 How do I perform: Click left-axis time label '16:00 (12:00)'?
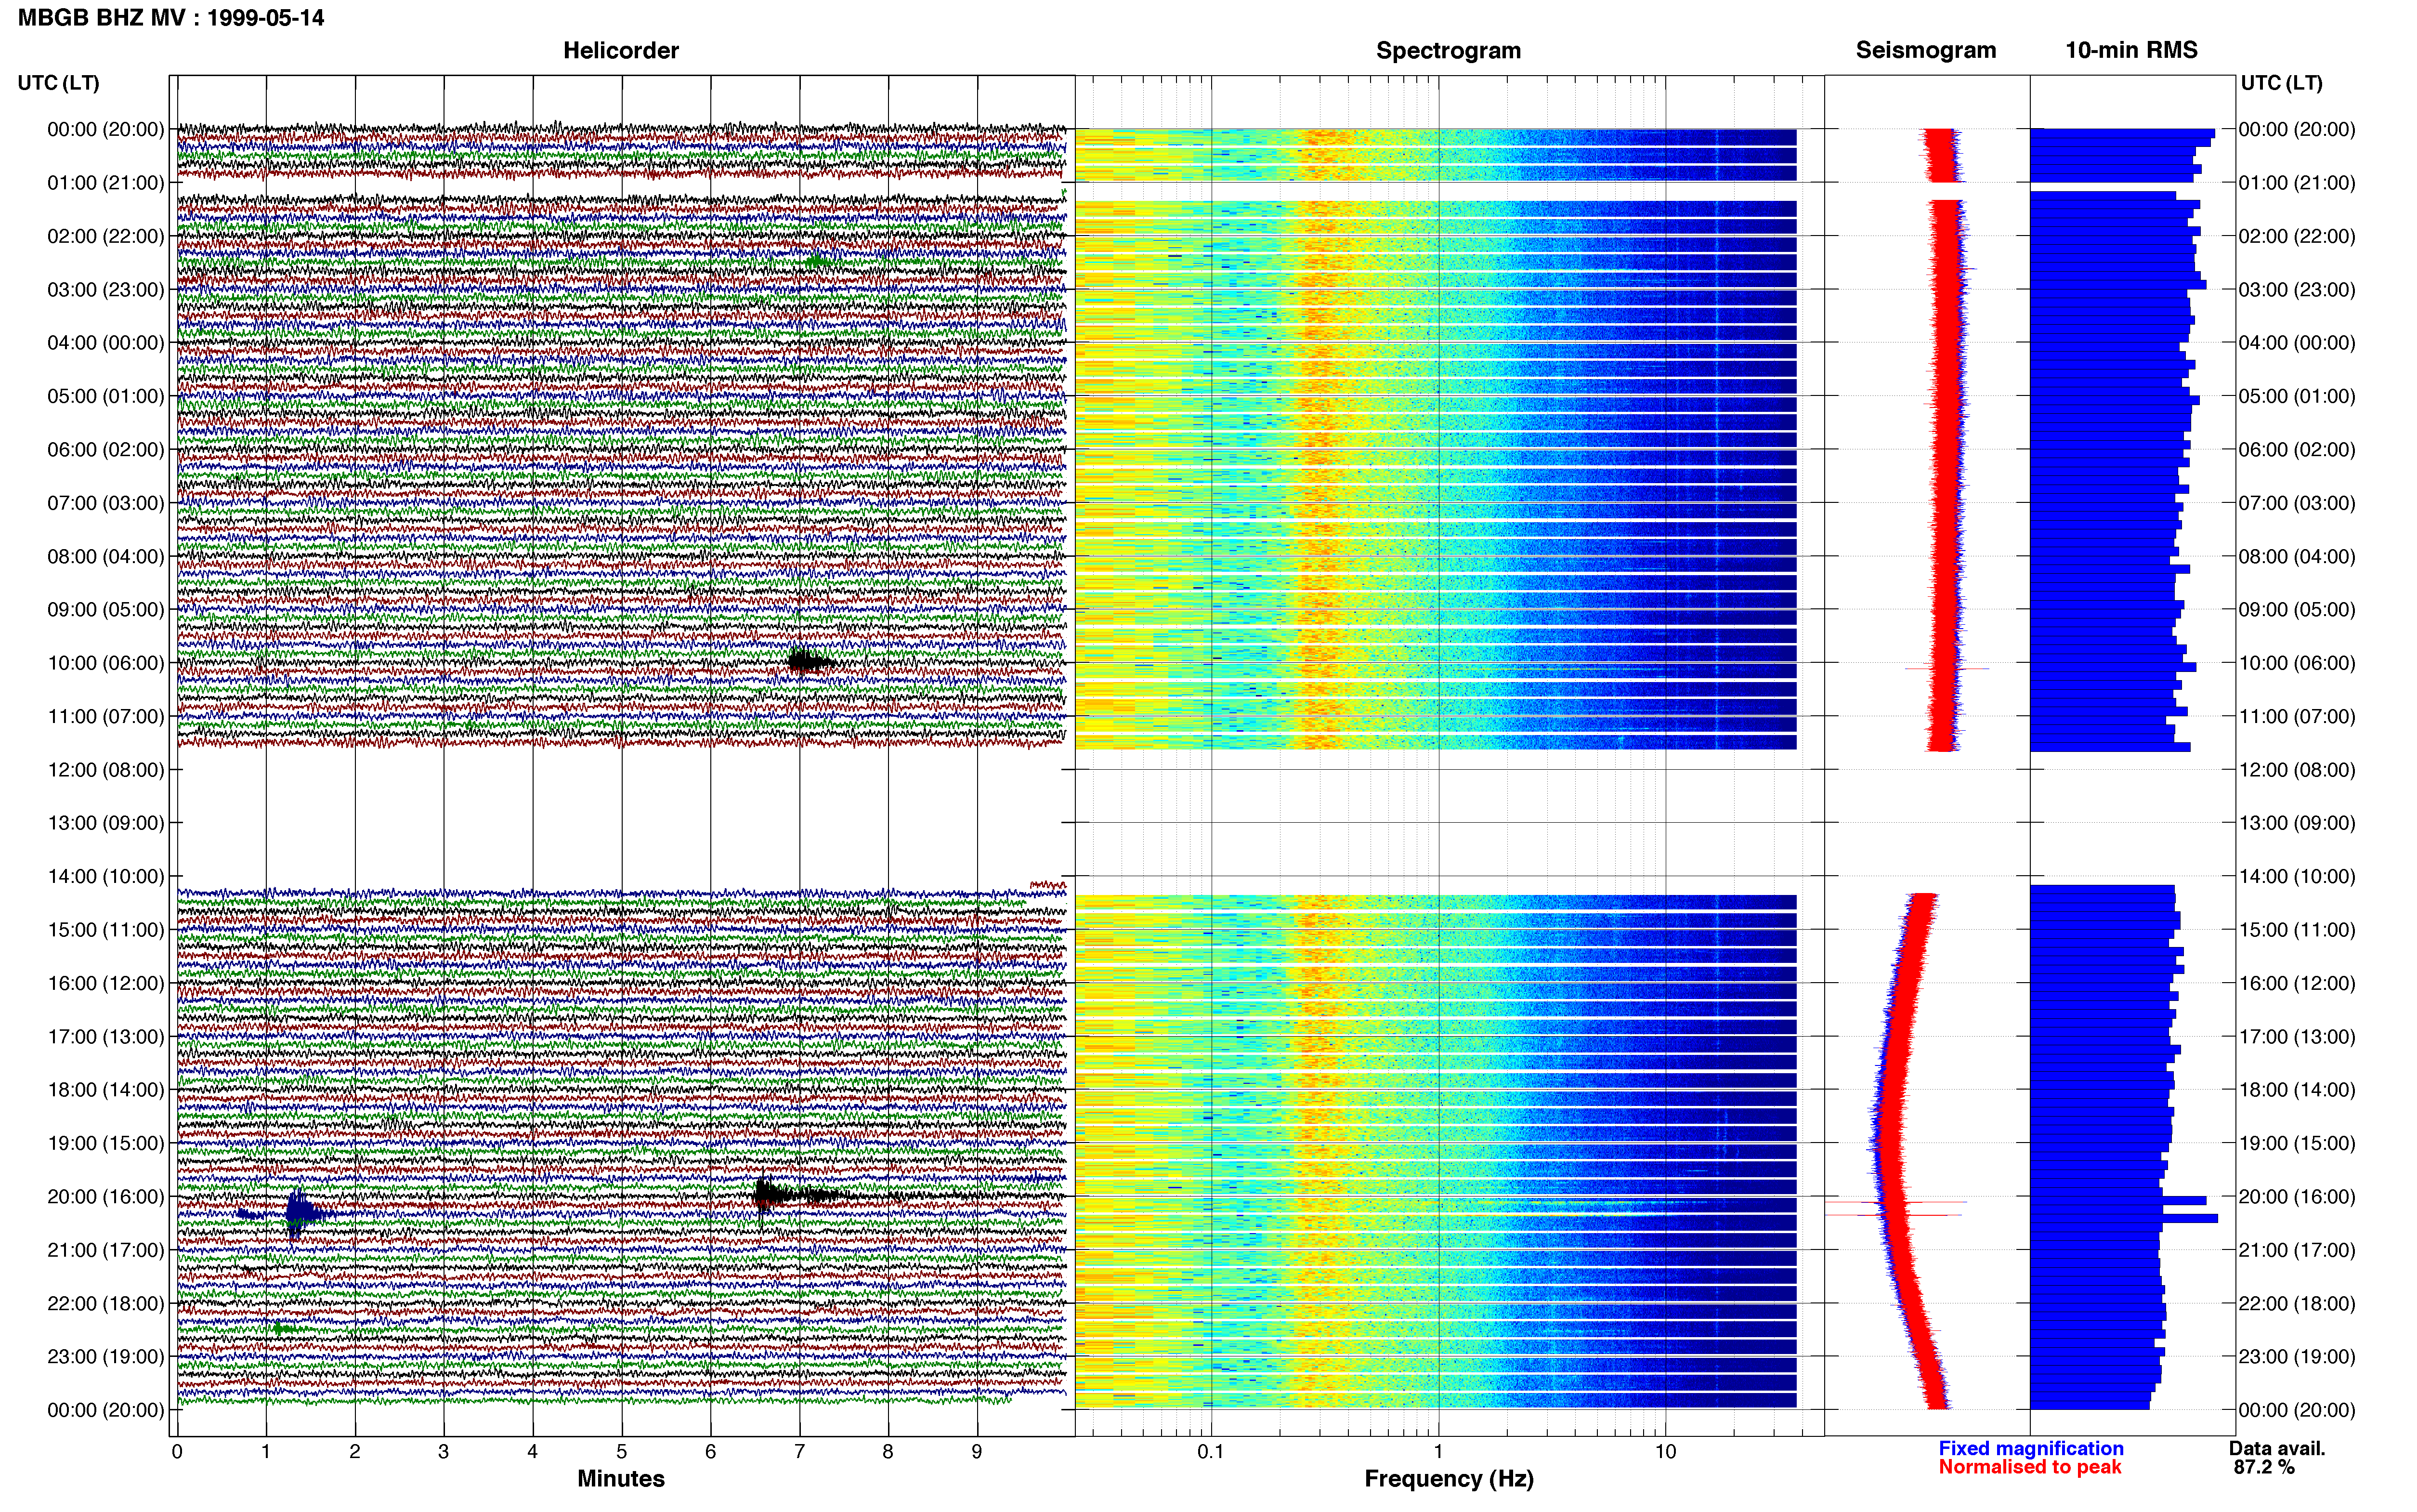(x=106, y=983)
